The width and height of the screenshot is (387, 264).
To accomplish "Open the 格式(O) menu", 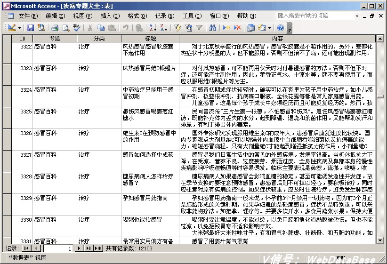I will pyautogui.click(x=137, y=16).
